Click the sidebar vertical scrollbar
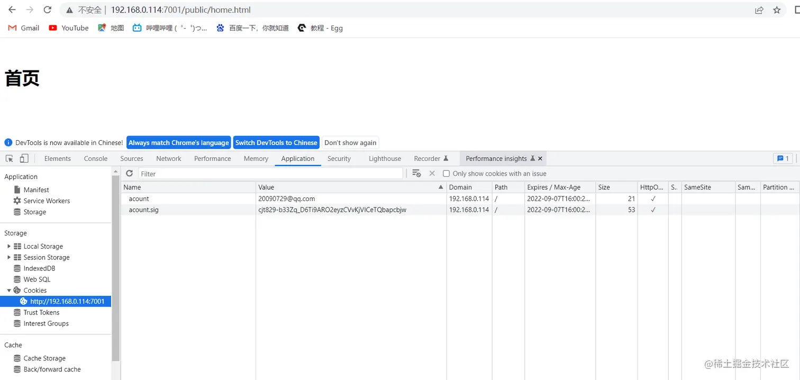This screenshot has width=800, height=380. tap(116, 268)
